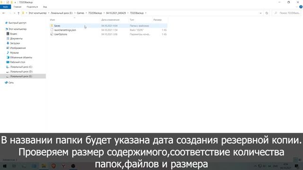Open Загрузки in navigation pane
Viewport: 303px width, 170px height.
[15, 43]
